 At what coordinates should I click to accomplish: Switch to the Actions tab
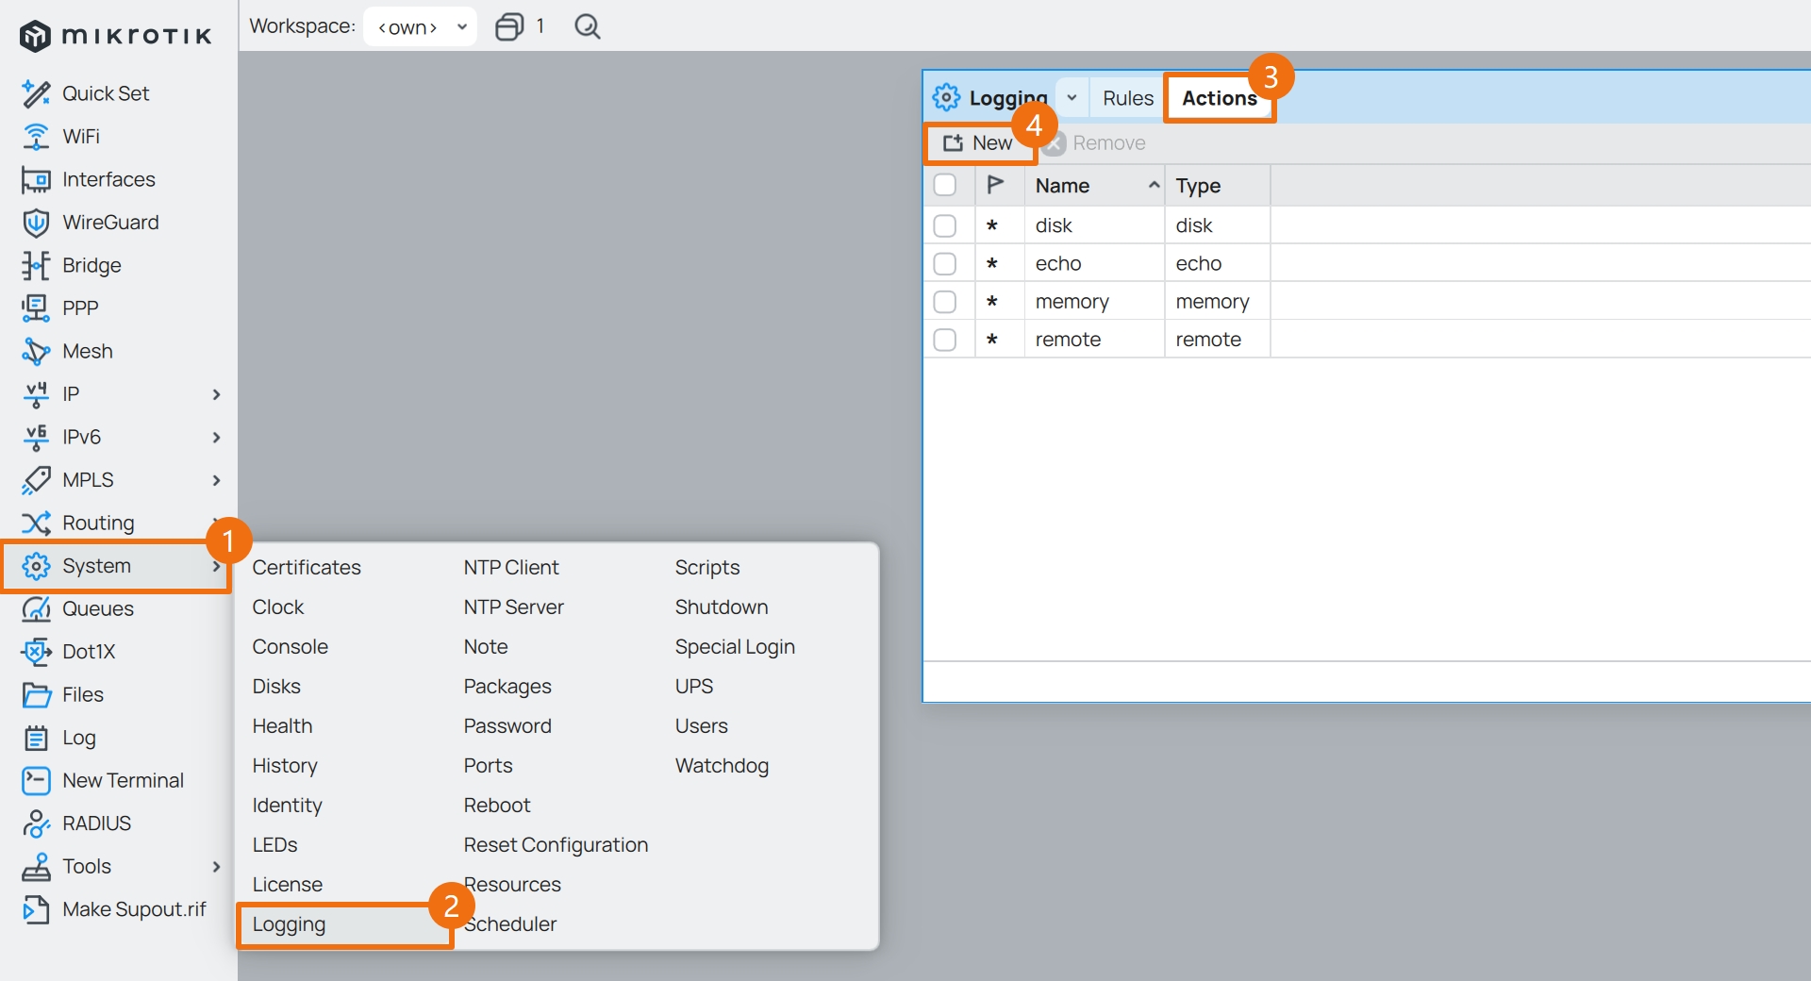[x=1219, y=98]
